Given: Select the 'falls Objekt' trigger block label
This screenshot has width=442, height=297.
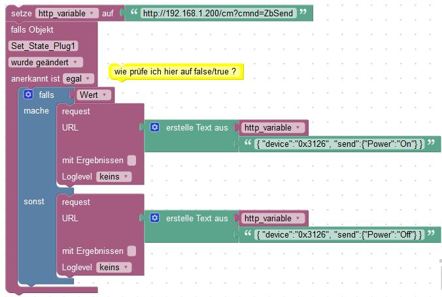Looking at the screenshot, I should [32, 29].
